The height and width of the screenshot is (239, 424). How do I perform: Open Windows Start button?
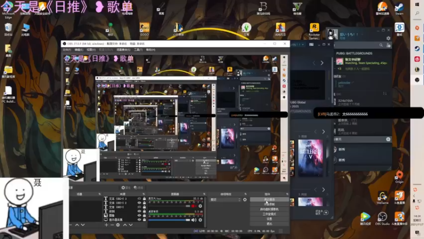pos(417,5)
